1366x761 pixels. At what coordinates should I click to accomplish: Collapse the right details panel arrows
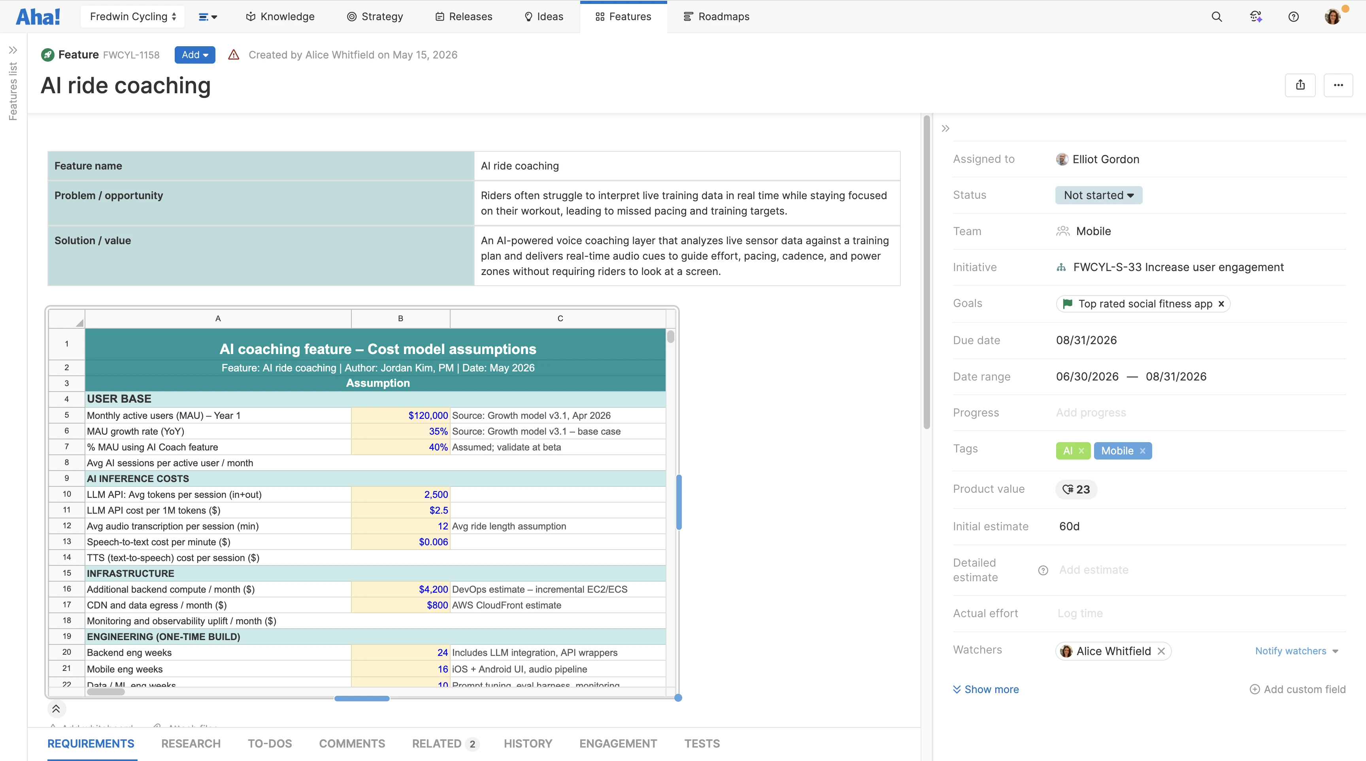pyautogui.click(x=945, y=128)
